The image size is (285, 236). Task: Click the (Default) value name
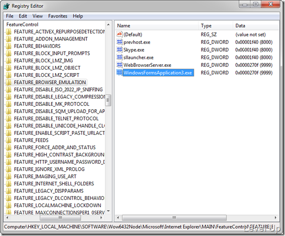(133, 35)
